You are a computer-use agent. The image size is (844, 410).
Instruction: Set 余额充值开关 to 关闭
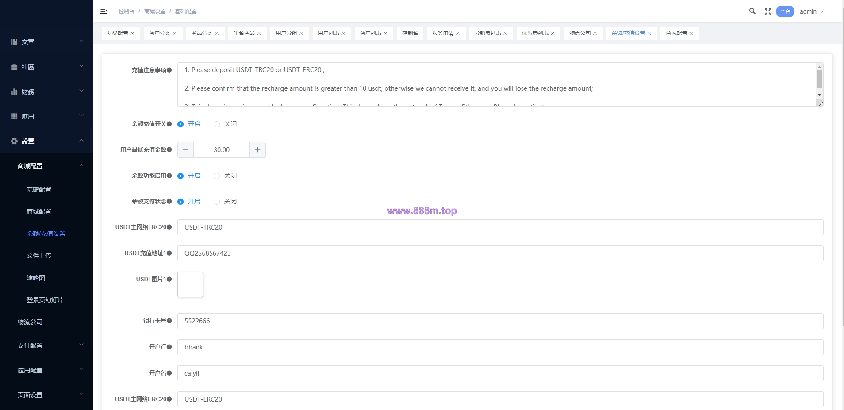pyautogui.click(x=225, y=124)
